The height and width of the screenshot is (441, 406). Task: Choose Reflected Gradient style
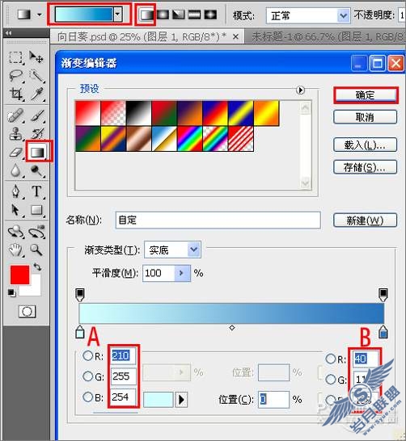click(194, 15)
